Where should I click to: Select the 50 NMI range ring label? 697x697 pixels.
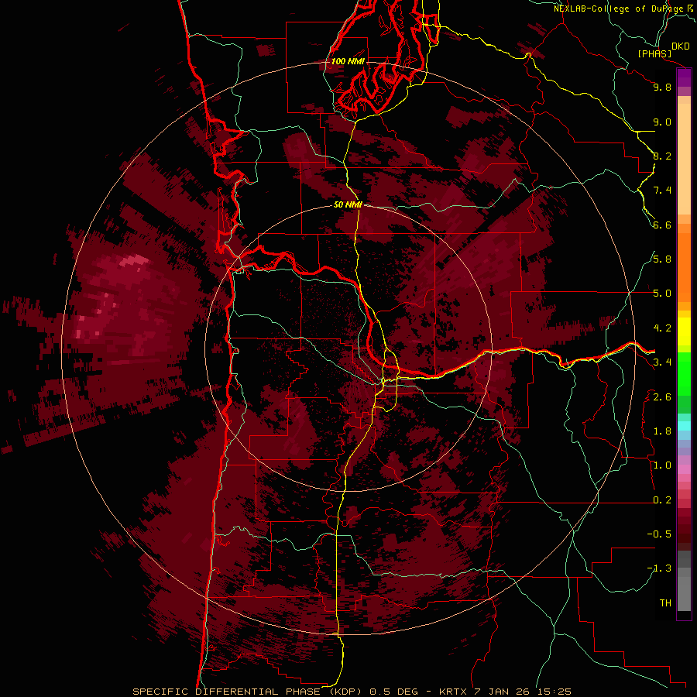coord(348,205)
